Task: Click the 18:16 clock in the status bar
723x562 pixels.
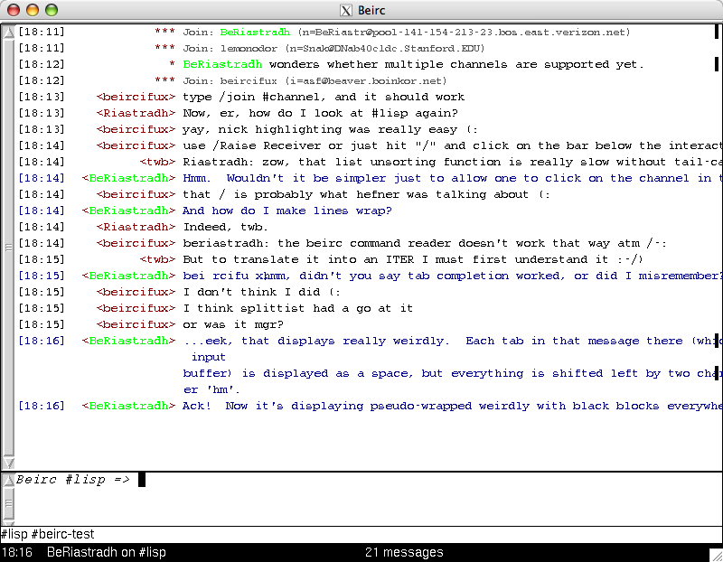Action: tap(17, 553)
